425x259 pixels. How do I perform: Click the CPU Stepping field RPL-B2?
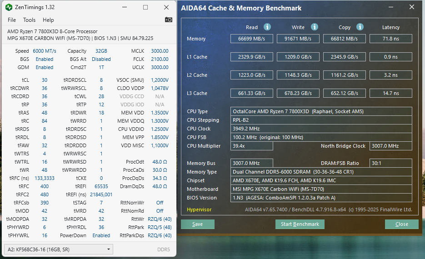coord(321,120)
